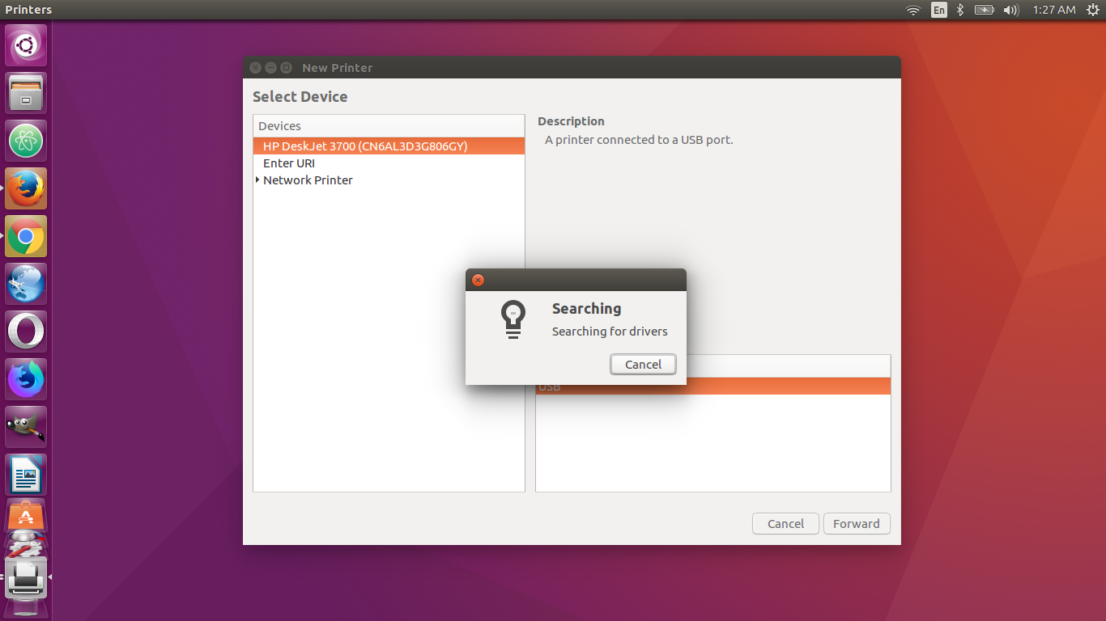1106x621 pixels.
Task: Select Network Printer in Devices list
Action: click(x=389, y=180)
